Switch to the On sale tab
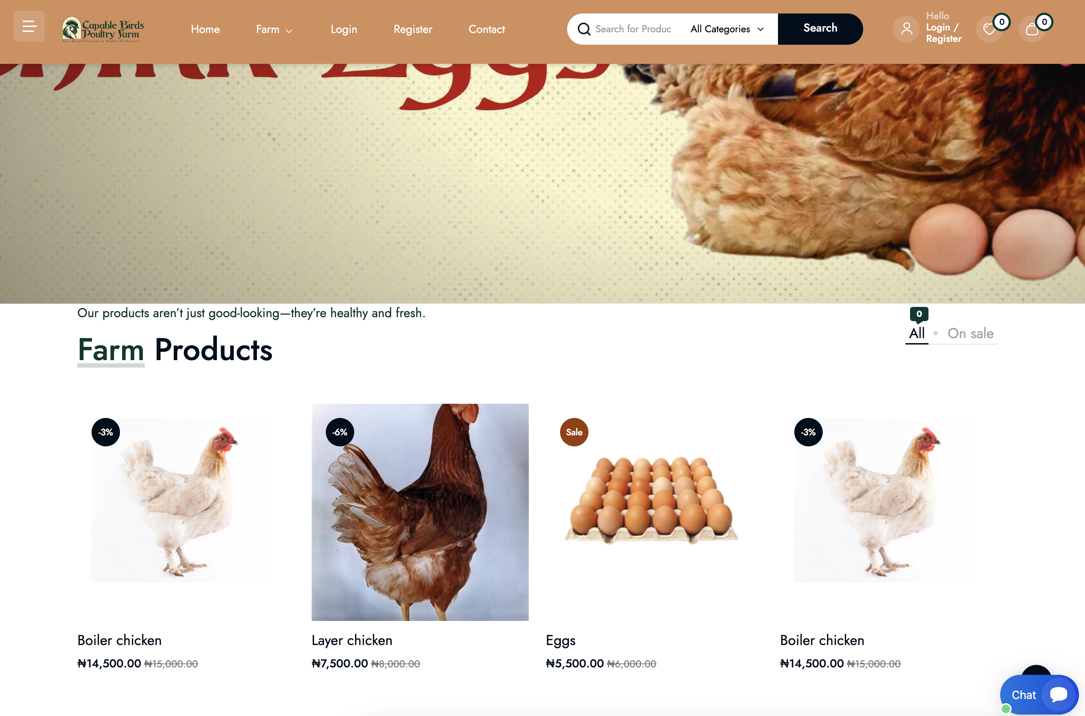The width and height of the screenshot is (1085, 716). [x=970, y=334]
